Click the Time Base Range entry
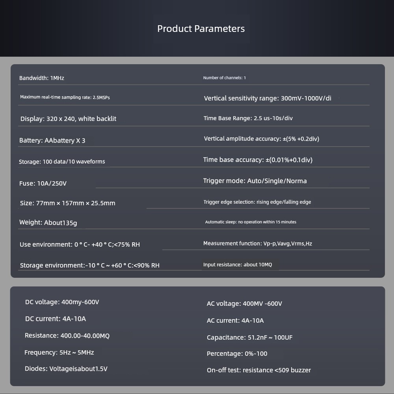The height and width of the screenshot is (394, 394). (248, 118)
